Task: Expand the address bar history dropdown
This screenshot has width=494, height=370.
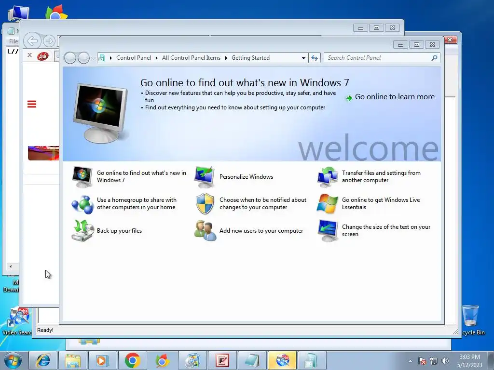Action: [x=303, y=58]
